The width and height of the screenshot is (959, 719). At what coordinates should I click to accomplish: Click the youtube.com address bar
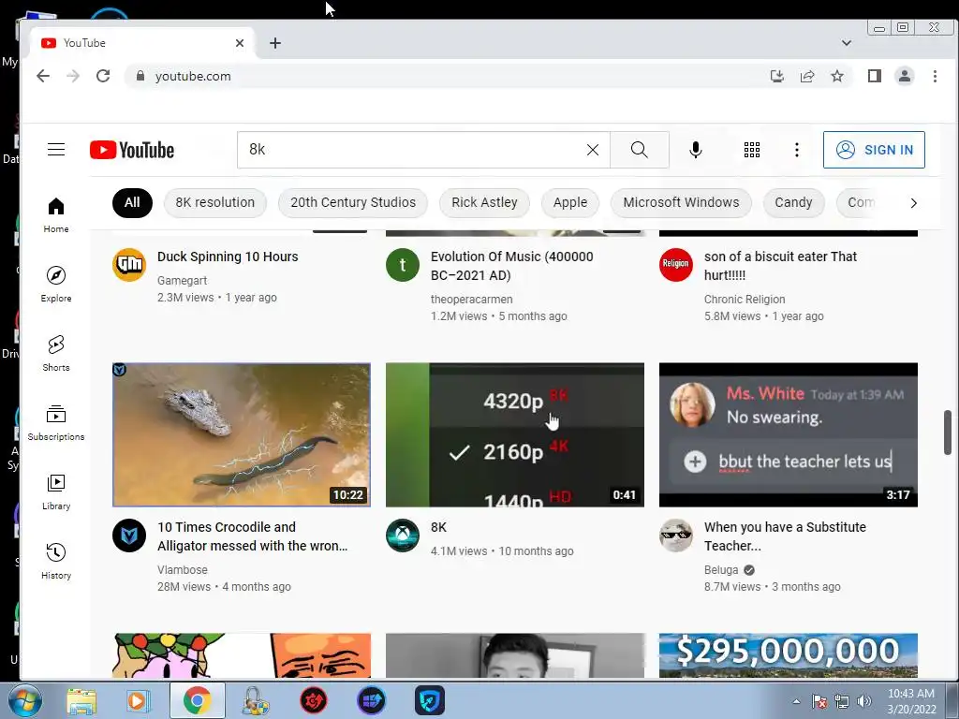tap(447, 76)
